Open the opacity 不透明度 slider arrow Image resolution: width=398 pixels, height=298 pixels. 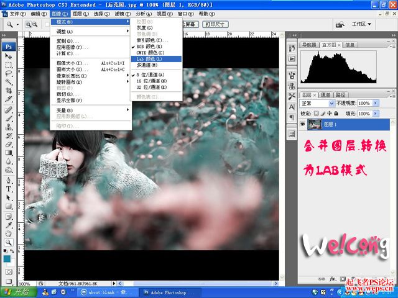[376, 103]
